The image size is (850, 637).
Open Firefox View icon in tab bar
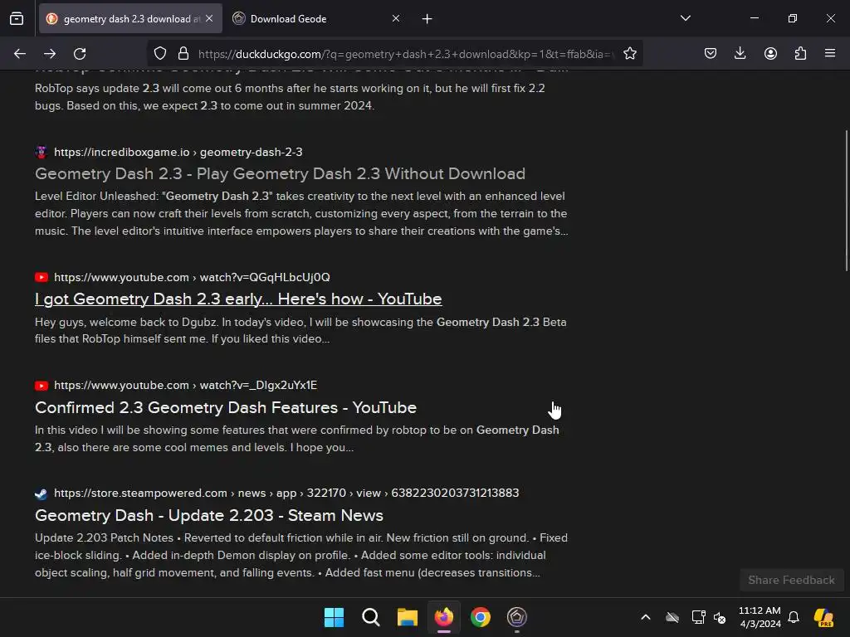(17, 18)
